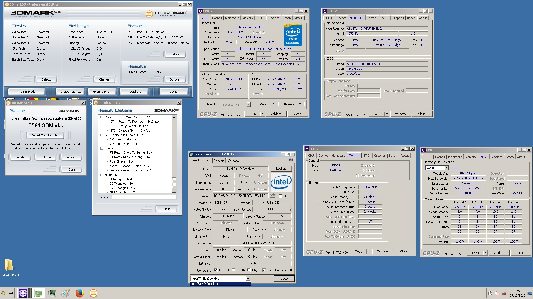Click the Image Quality button
Viewport: 533px width, 299px height.
click(x=71, y=92)
